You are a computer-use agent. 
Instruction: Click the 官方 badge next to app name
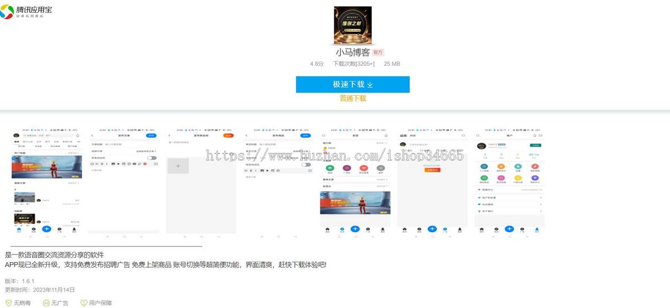[x=378, y=52]
